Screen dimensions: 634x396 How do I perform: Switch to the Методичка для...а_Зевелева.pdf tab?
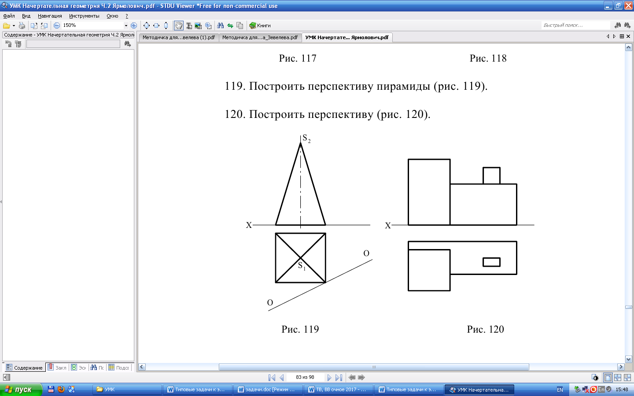(x=260, y=37)
